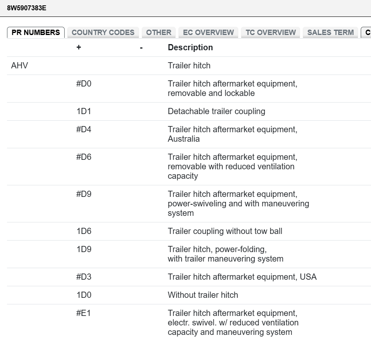Screen dimensions: 371x339
Task: Select the 1D1 detachable trailer coupling row
Action: click(x=84, y=111)
